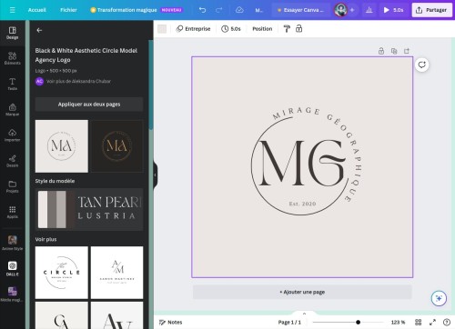Expand the page thumbnails chevron
The width and height of the screenshot is (455, 329).
[x=304, y=314]
